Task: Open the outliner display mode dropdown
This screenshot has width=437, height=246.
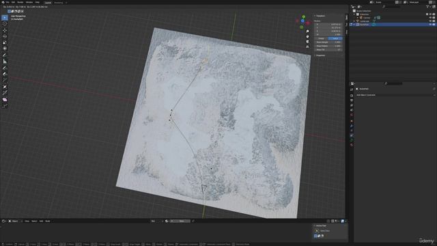Action: [x=360, y=7]
